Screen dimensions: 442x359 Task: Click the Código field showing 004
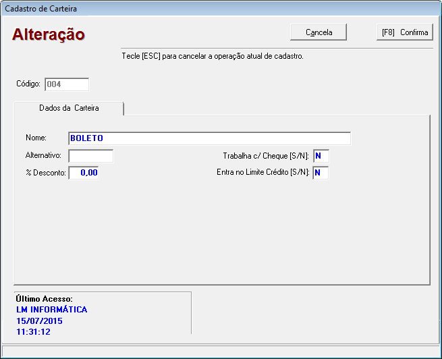[67, 84]
